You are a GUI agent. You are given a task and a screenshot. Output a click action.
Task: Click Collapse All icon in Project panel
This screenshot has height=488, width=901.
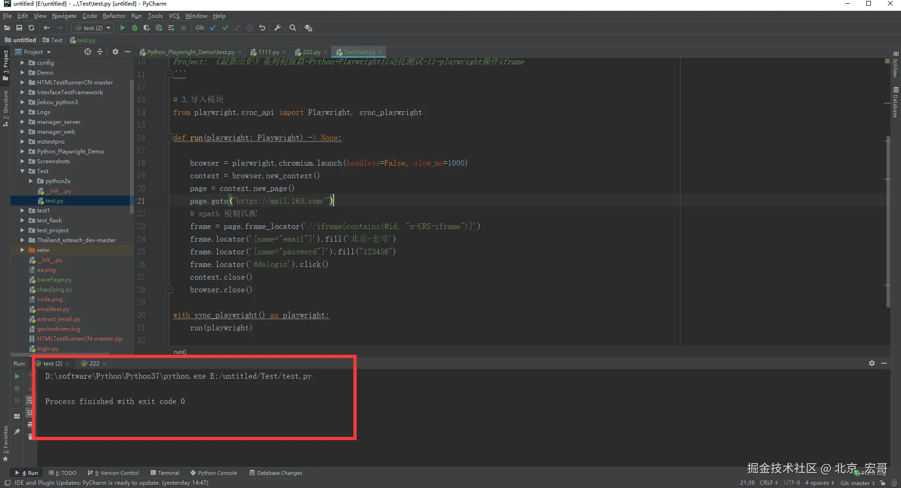(100, 52)
